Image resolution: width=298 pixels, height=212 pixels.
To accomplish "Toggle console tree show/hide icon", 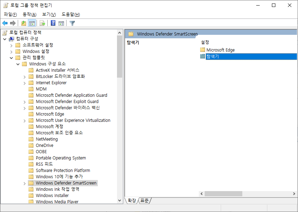I will click(32, 23).
